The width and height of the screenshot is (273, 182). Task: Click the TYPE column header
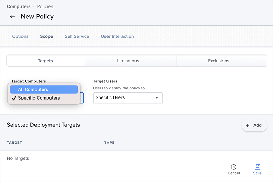(109, 143)
